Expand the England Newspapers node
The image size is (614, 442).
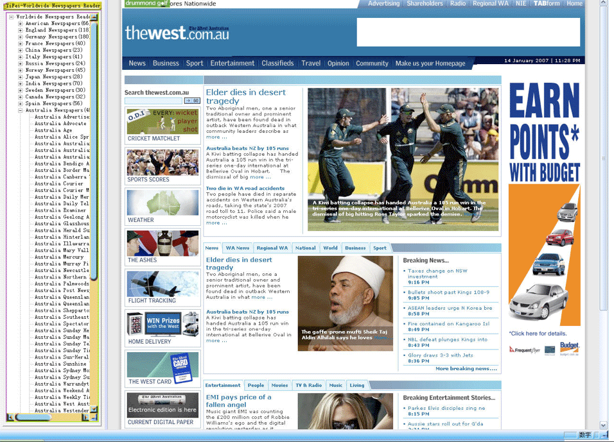point(21,30)
